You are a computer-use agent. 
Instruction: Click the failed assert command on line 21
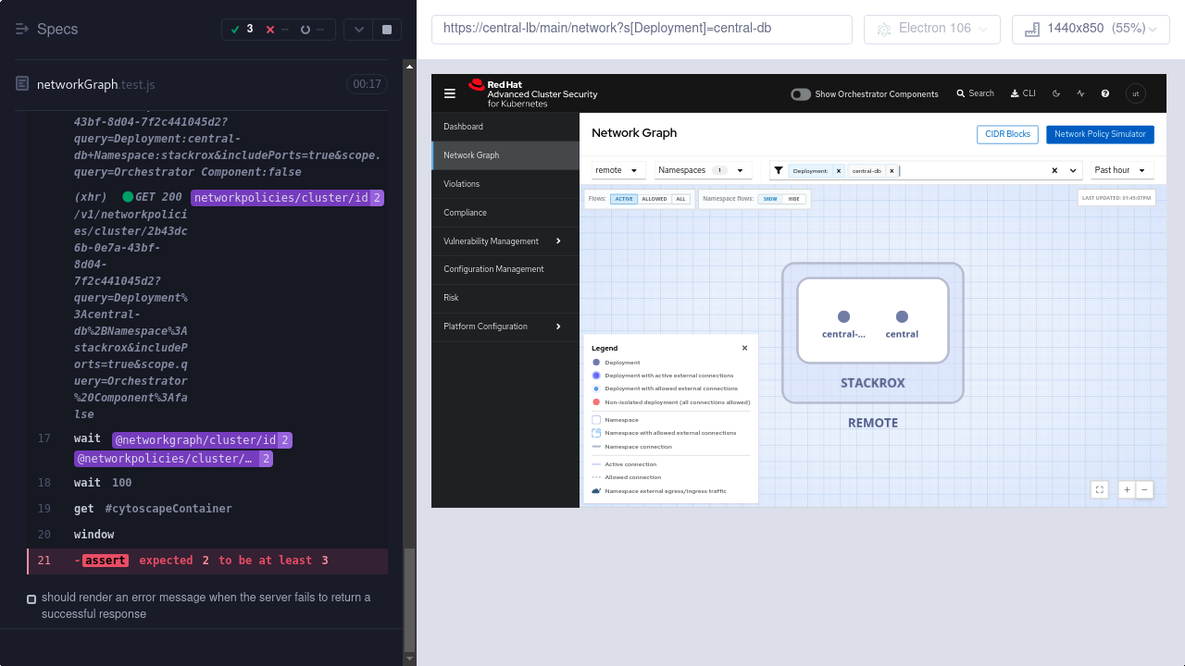click(x=208, y=561)
